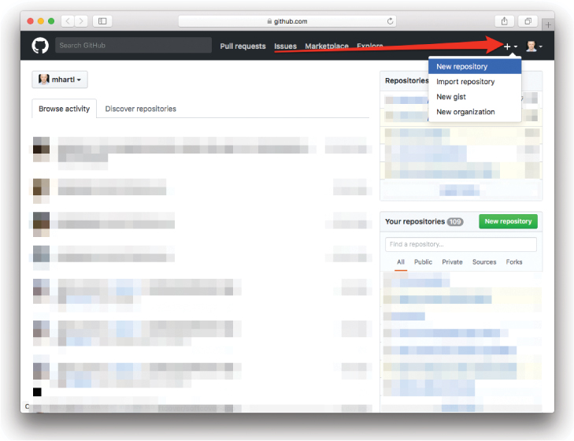Open a new Safari tab

(548, 24)
